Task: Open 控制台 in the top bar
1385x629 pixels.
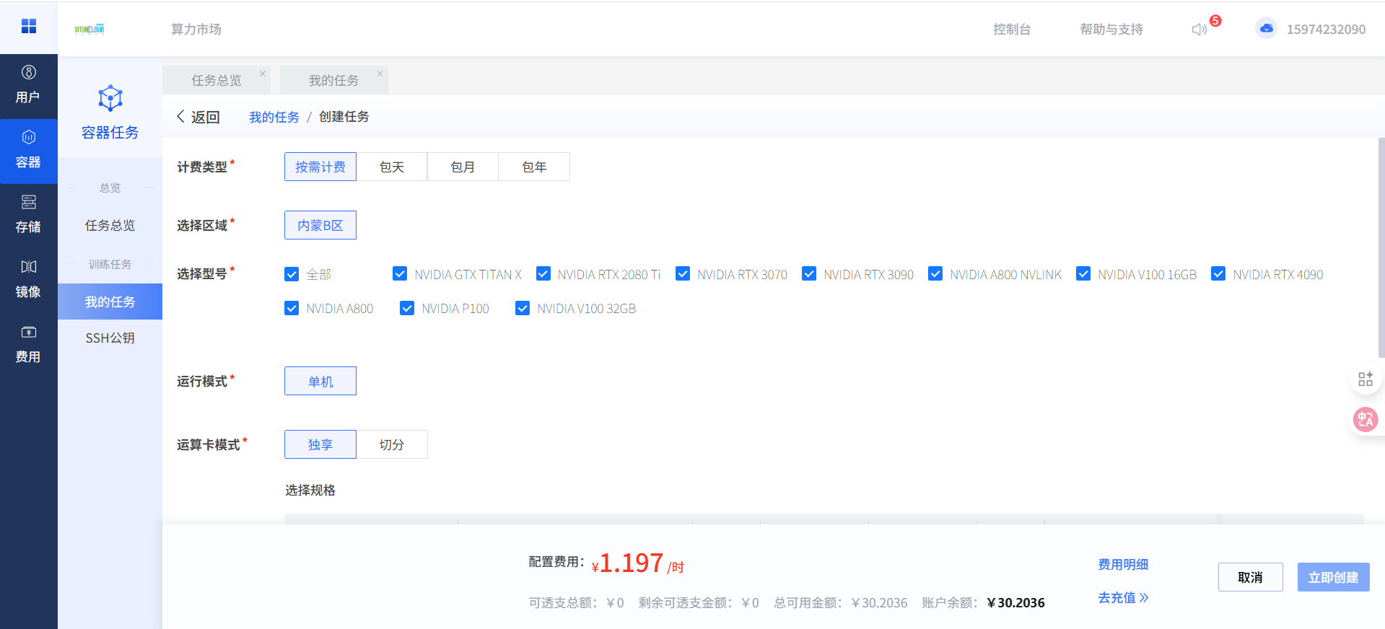Action: pos(1012,30)
